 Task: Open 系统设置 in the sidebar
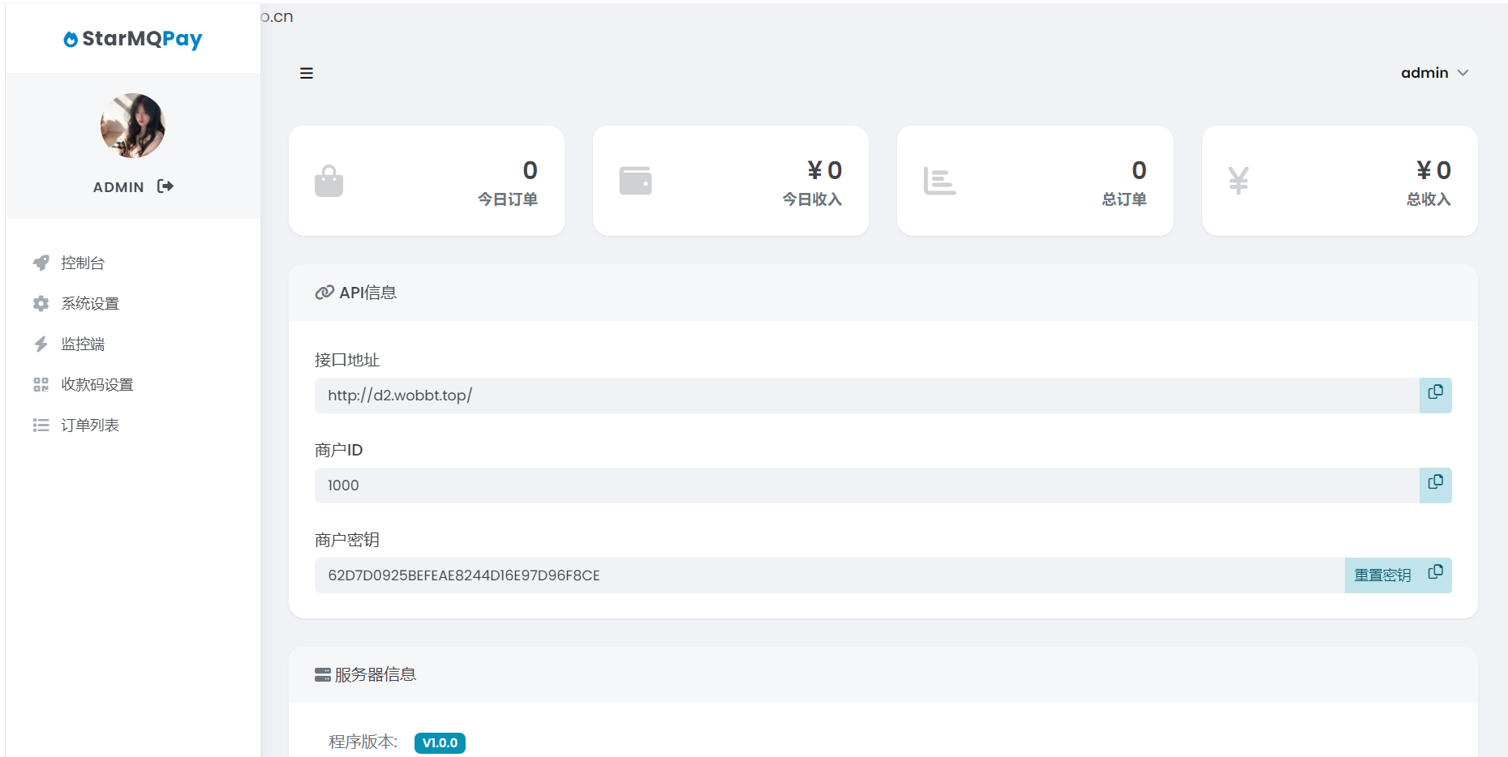click(90, 303)
